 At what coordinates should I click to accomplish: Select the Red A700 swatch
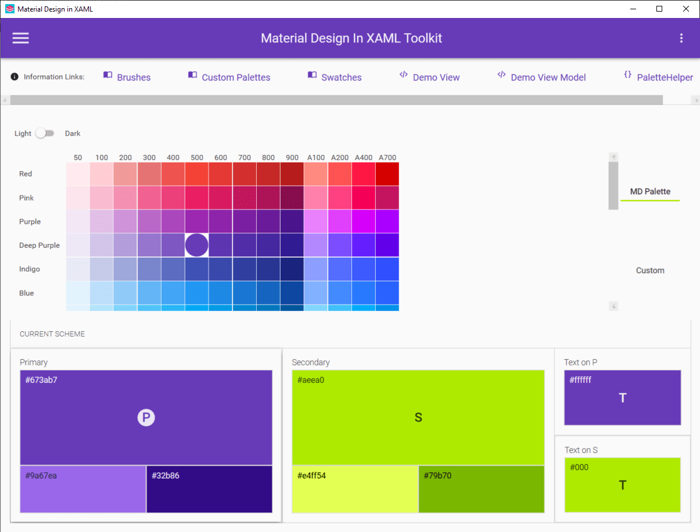[387, 174]
